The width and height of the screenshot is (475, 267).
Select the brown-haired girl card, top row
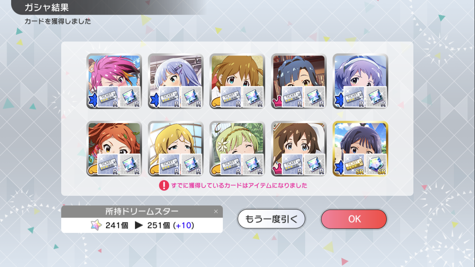[x=237, y=81]
